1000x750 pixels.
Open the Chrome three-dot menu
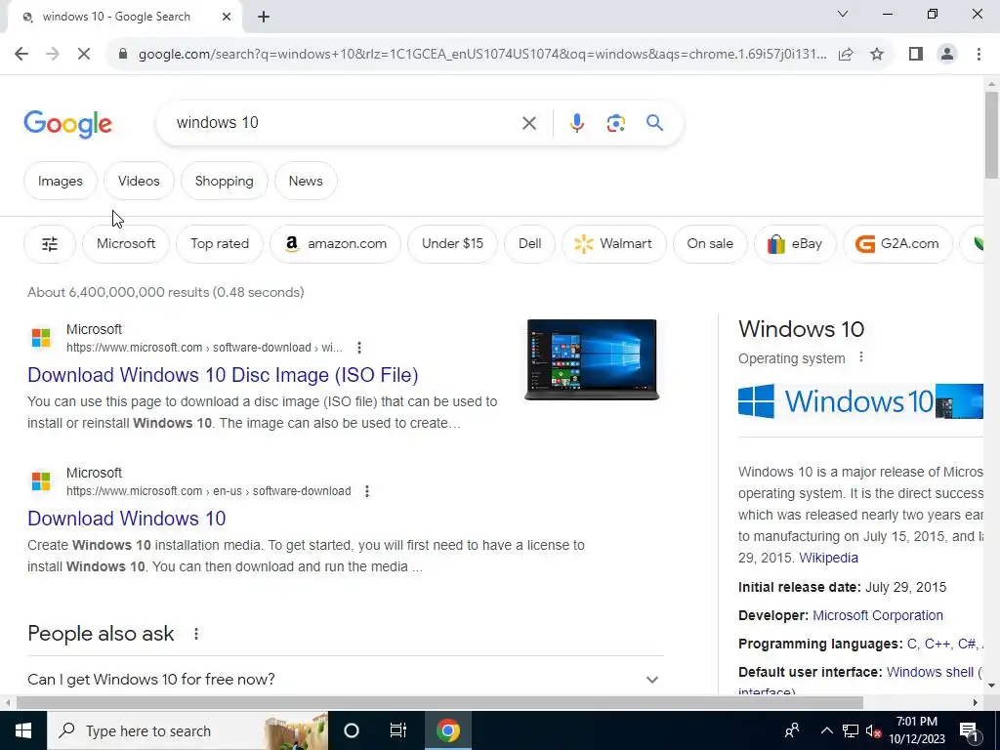(979, 55)
